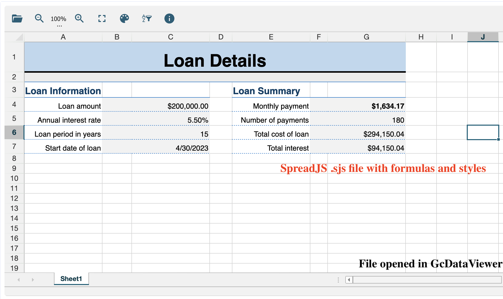
Task: Open the sort and filter tool
Action: tap(146, 18)
